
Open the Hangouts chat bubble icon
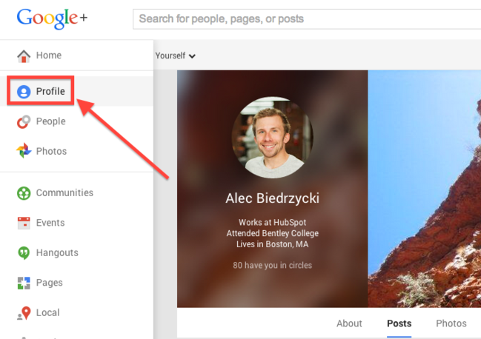pyautogui.click(x=24, y=253)
